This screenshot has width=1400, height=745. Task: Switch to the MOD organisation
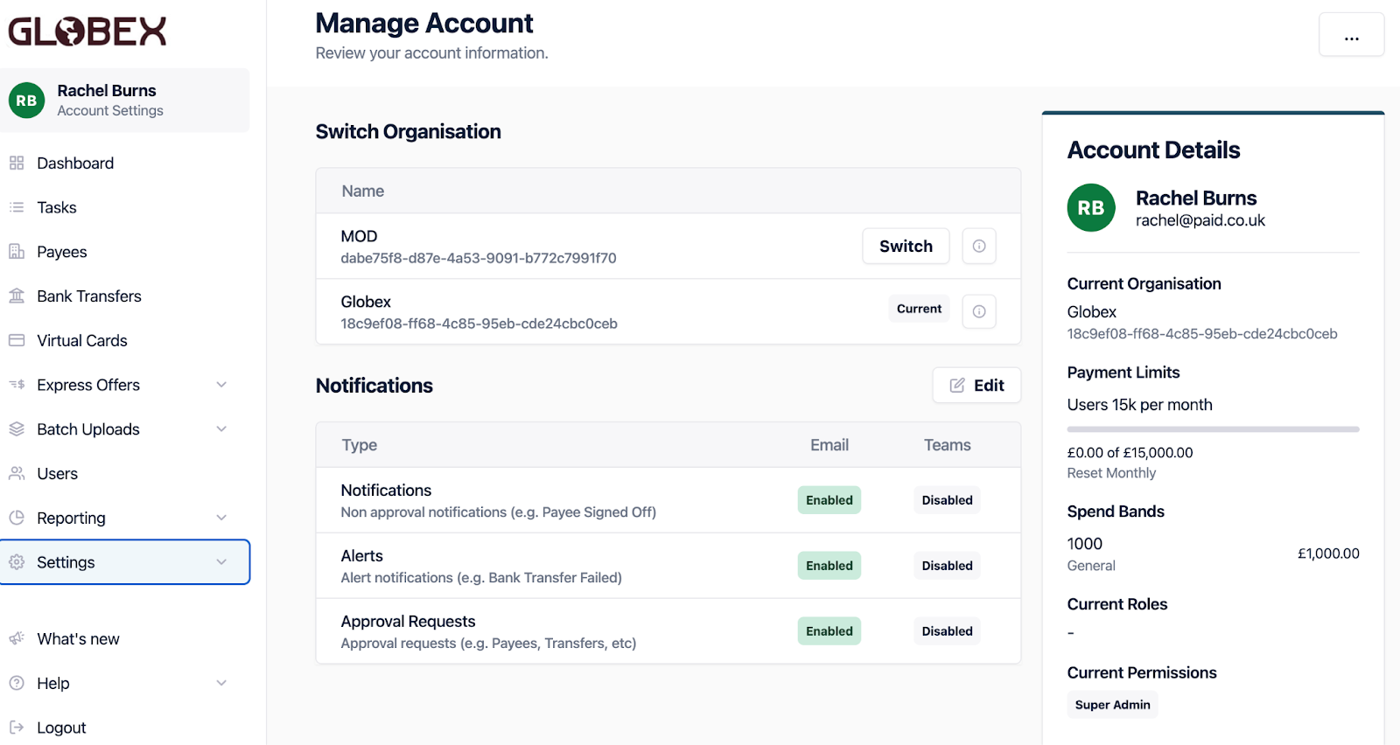point(906,247)
